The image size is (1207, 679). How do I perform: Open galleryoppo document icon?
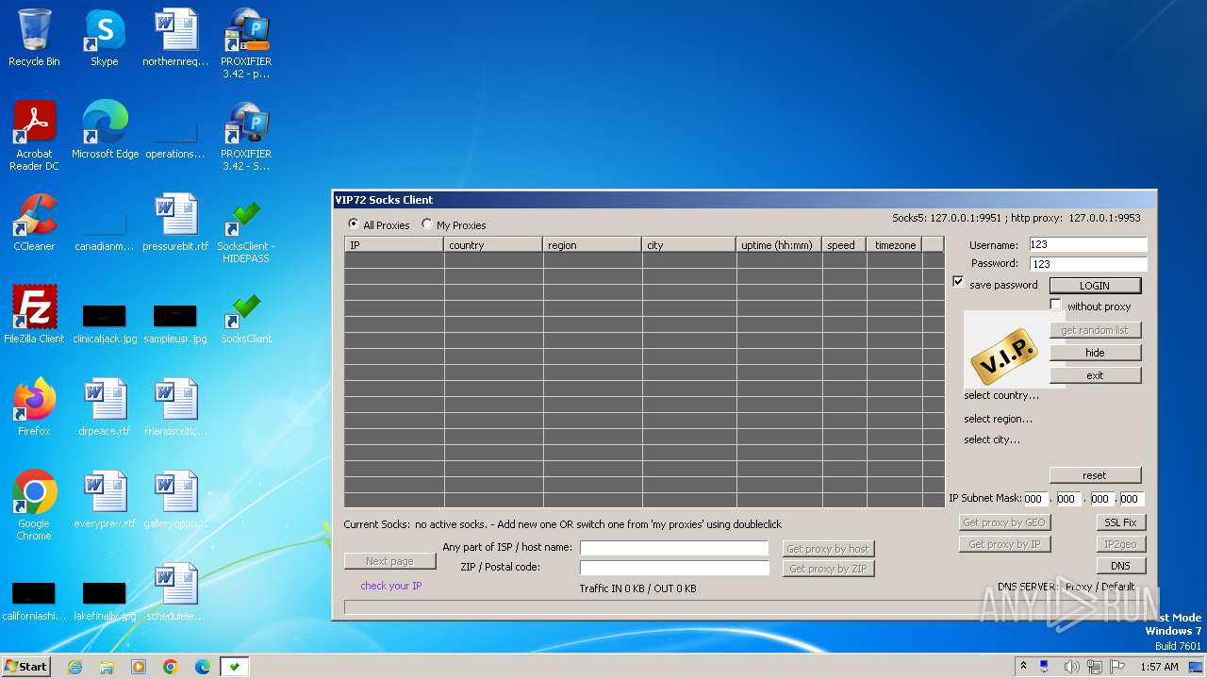(175, 500)
